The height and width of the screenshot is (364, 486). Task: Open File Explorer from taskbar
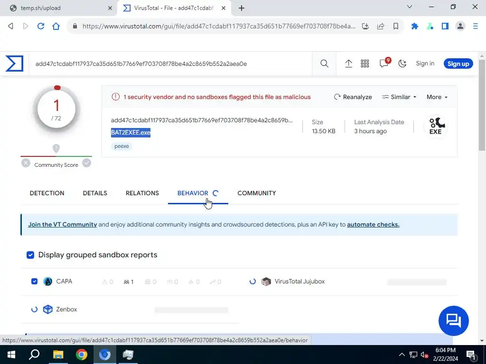pyautogui.click(x=58, y=355)
